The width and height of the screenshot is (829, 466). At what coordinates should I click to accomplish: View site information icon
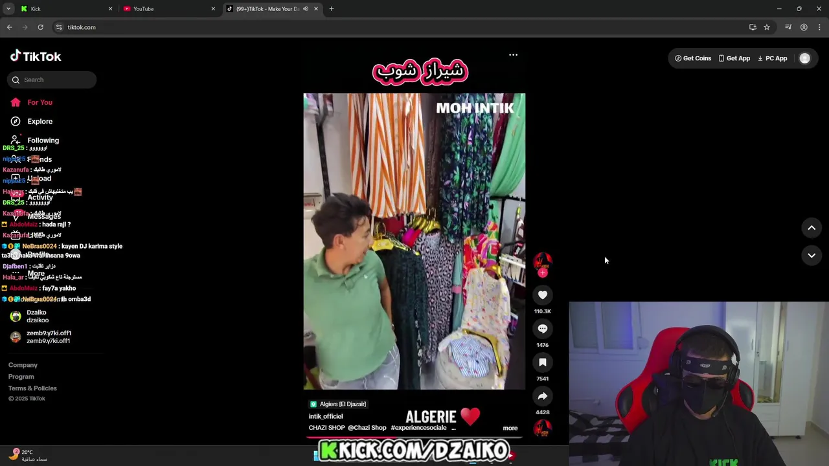tap(59, 27)
